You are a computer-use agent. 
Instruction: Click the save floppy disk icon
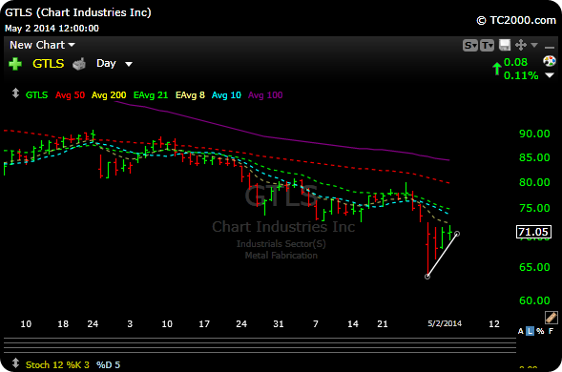(x=505, y=45)
